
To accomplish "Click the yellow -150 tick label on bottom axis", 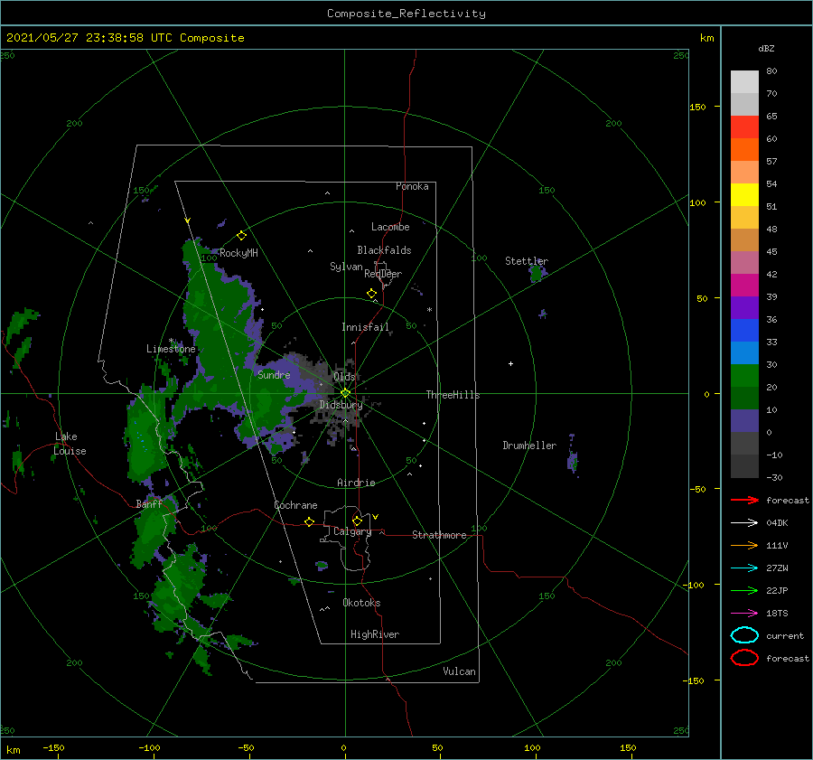I will (53, 747).
